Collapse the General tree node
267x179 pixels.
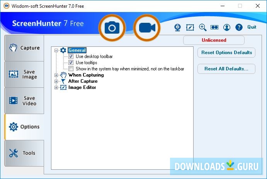(x=56, y=50)
